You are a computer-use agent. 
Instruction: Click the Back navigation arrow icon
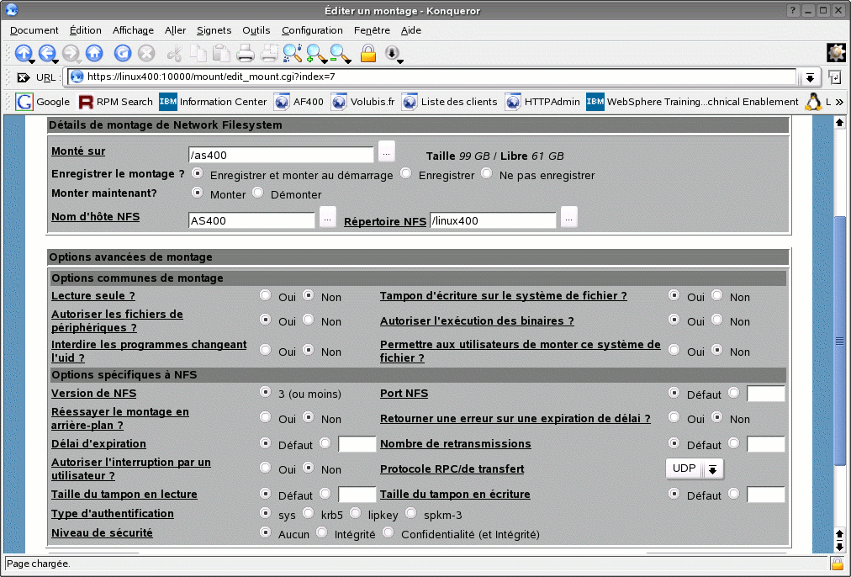pyautogui.click(x=47, y=53)
